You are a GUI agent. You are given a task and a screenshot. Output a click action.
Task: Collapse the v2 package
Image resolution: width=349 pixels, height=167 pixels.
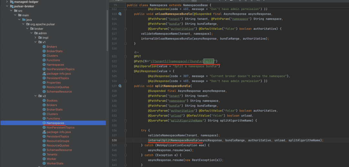(36, 96)
